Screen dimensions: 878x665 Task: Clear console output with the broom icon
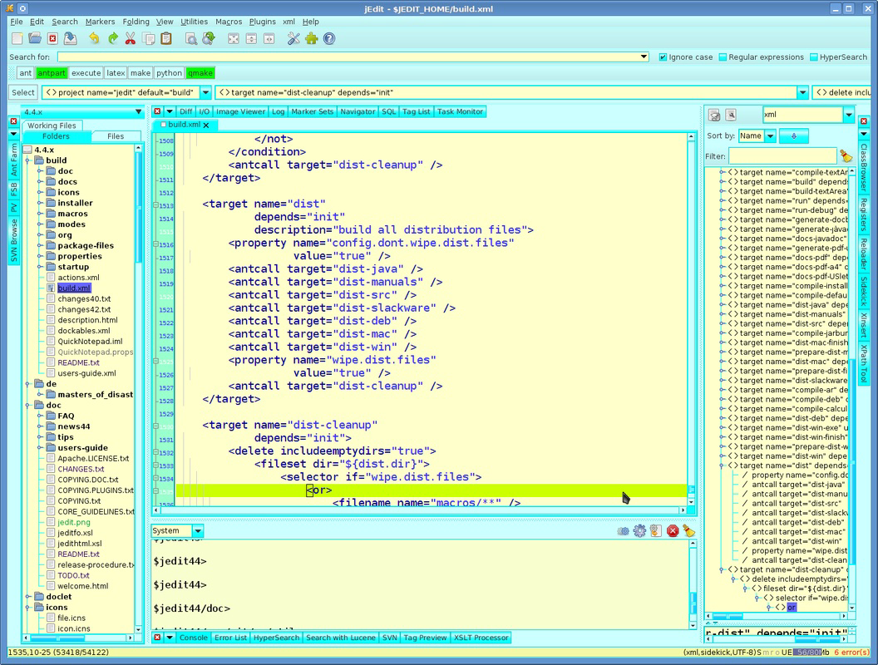click(x=688, y=530)
